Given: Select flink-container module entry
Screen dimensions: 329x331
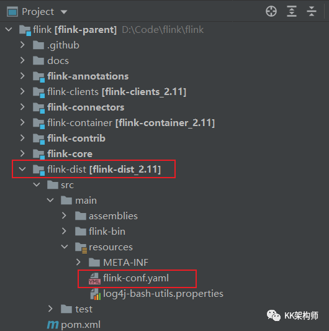Looking at the screenshot, I should point(131,123).
